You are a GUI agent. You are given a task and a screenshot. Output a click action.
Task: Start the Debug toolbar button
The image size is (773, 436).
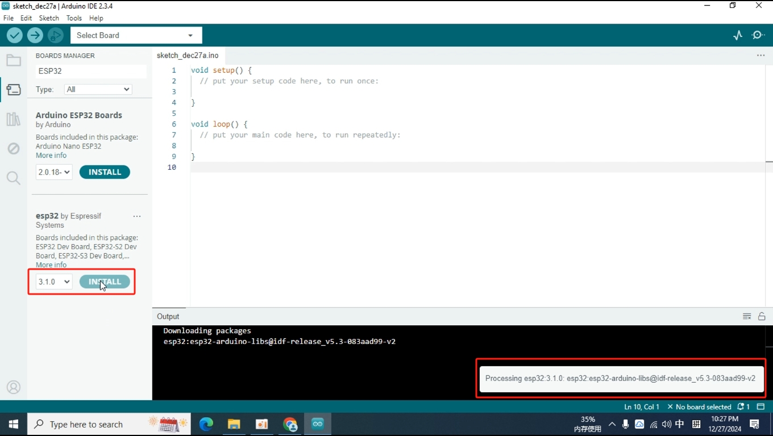tap(56, 35)
